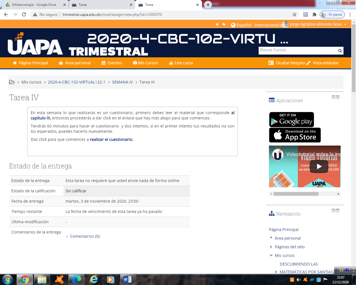
Task: Click the page vertical scrollbar thumb
Action: point(353,58)
